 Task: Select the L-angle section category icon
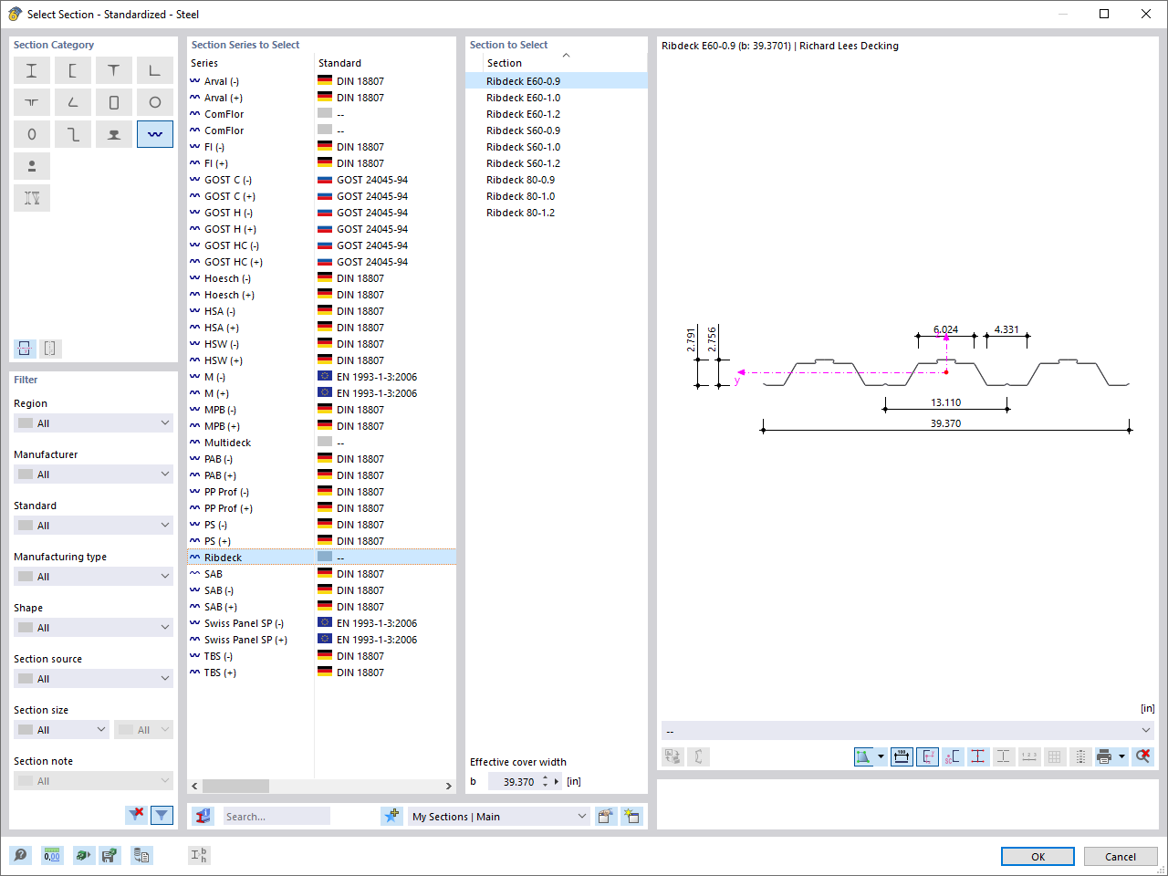click(155, 70)
